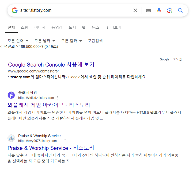Click Praise & Worship Service favicon
This screenshot has width=193, height=170.
(11, 138)
